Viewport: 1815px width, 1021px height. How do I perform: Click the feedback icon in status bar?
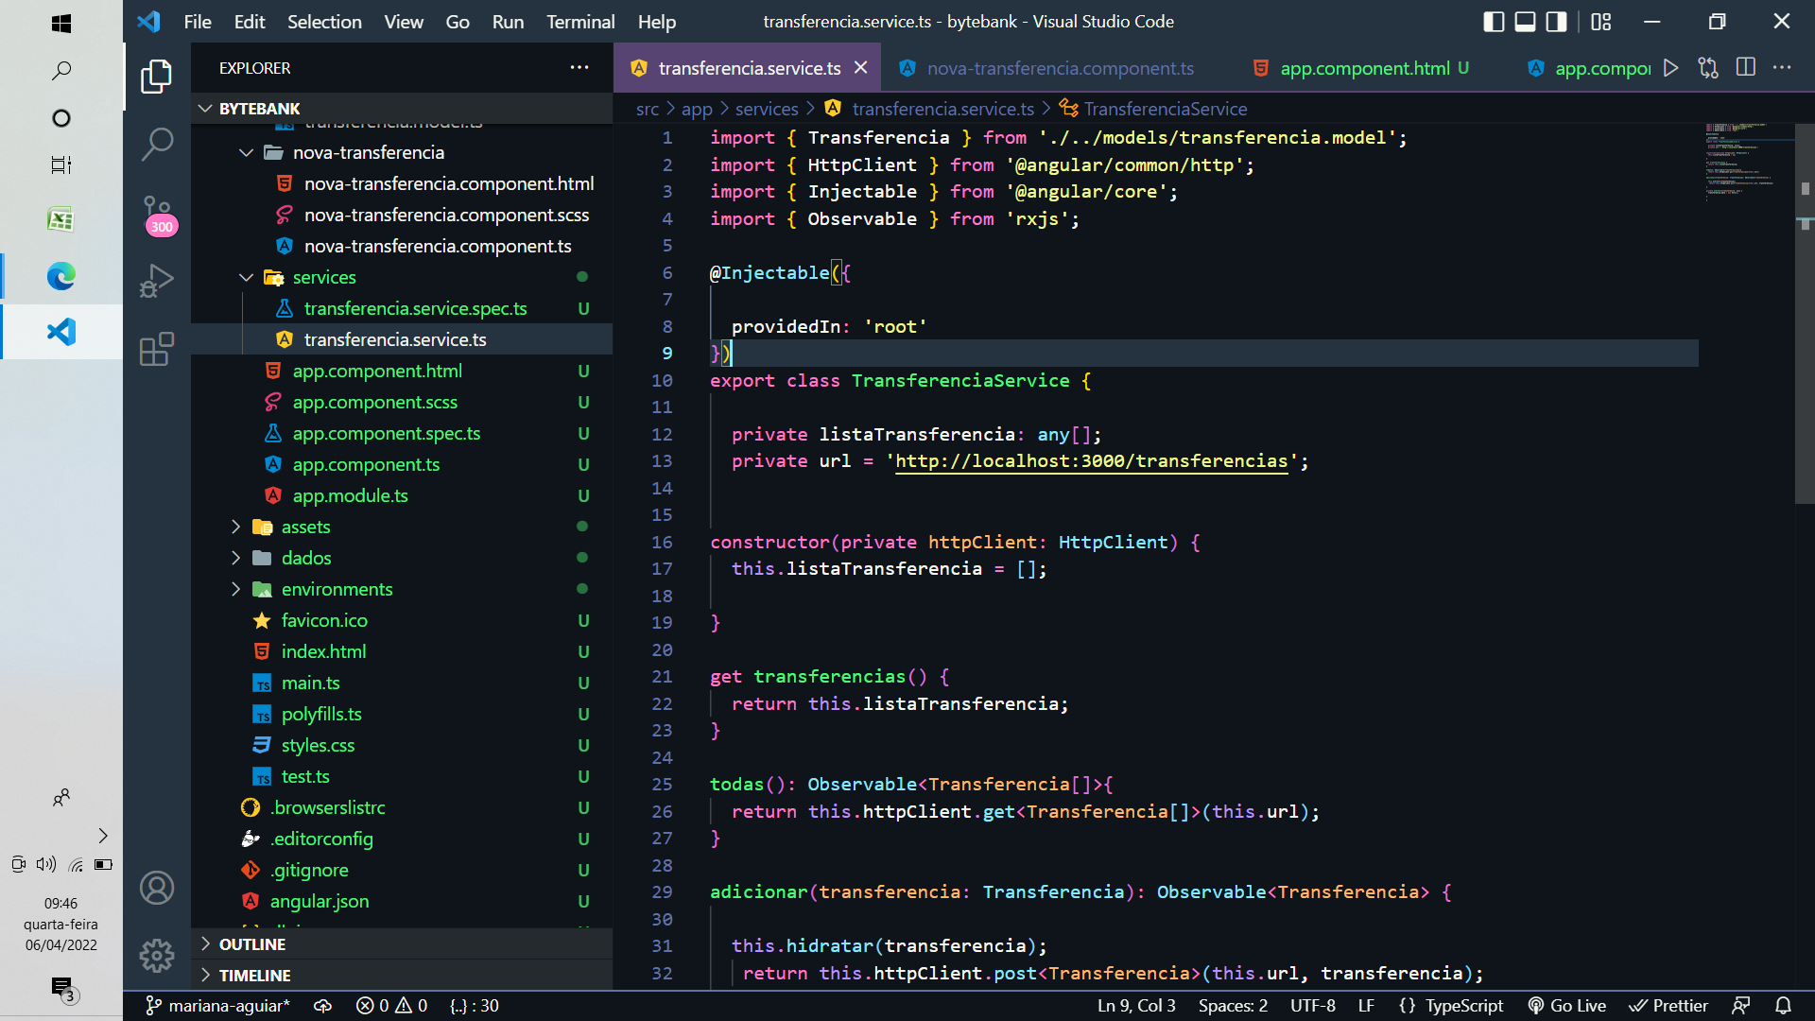(x=1740, y=1006)
